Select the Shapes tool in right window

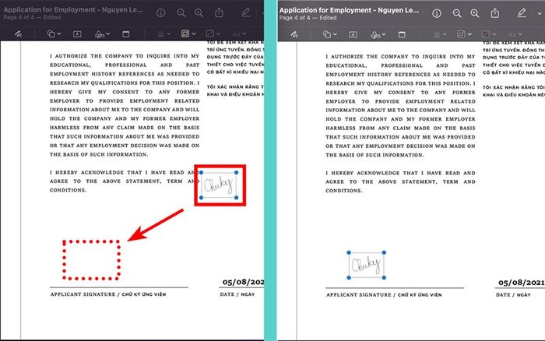coord(327,34)
